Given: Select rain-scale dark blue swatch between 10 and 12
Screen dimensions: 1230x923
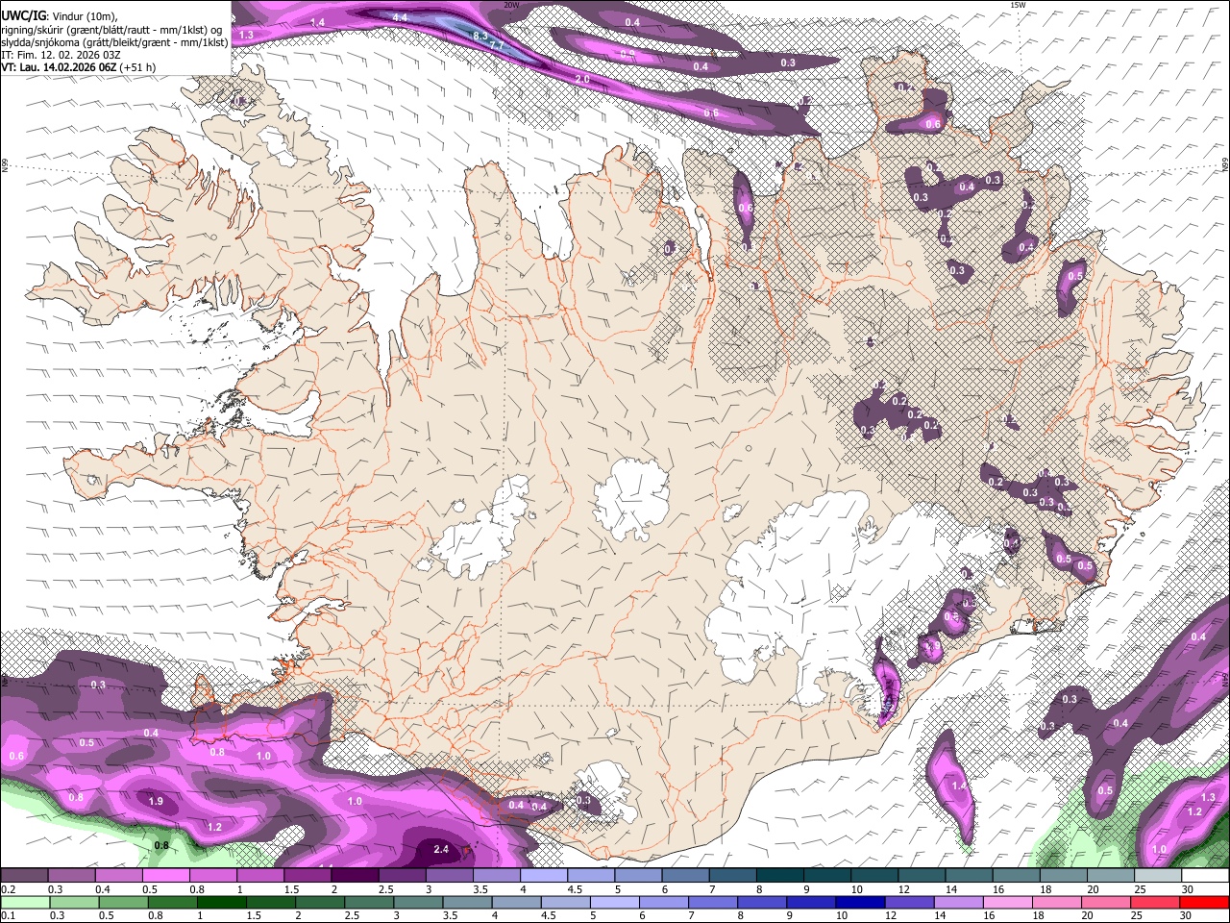Looking at the screenshot, I should 860,902.
